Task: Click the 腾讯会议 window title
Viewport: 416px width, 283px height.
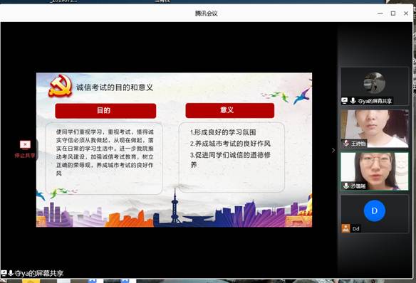Action: click(x=206, y=14)
